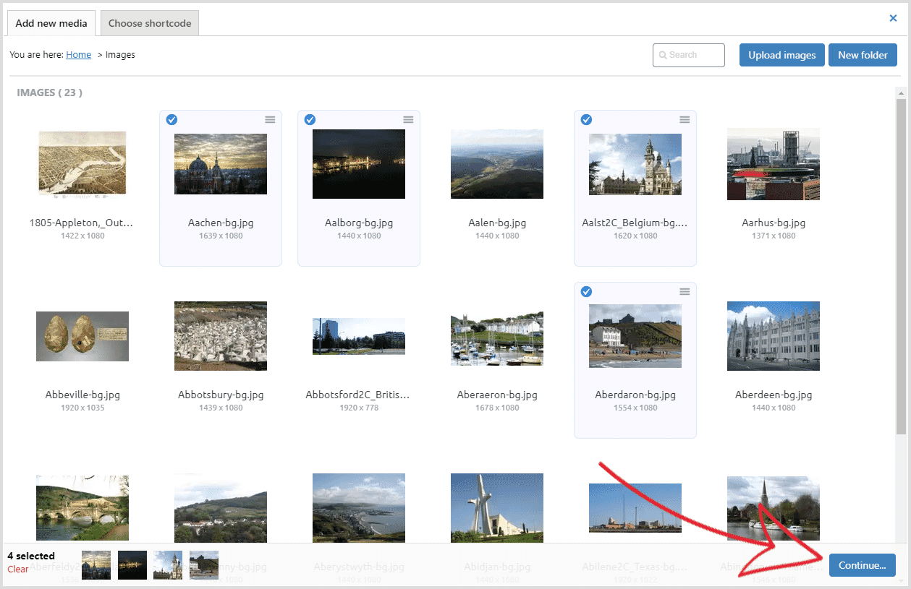Select the Abbotsbury-bg.jpg thumbnail

[x=221, y=336]
